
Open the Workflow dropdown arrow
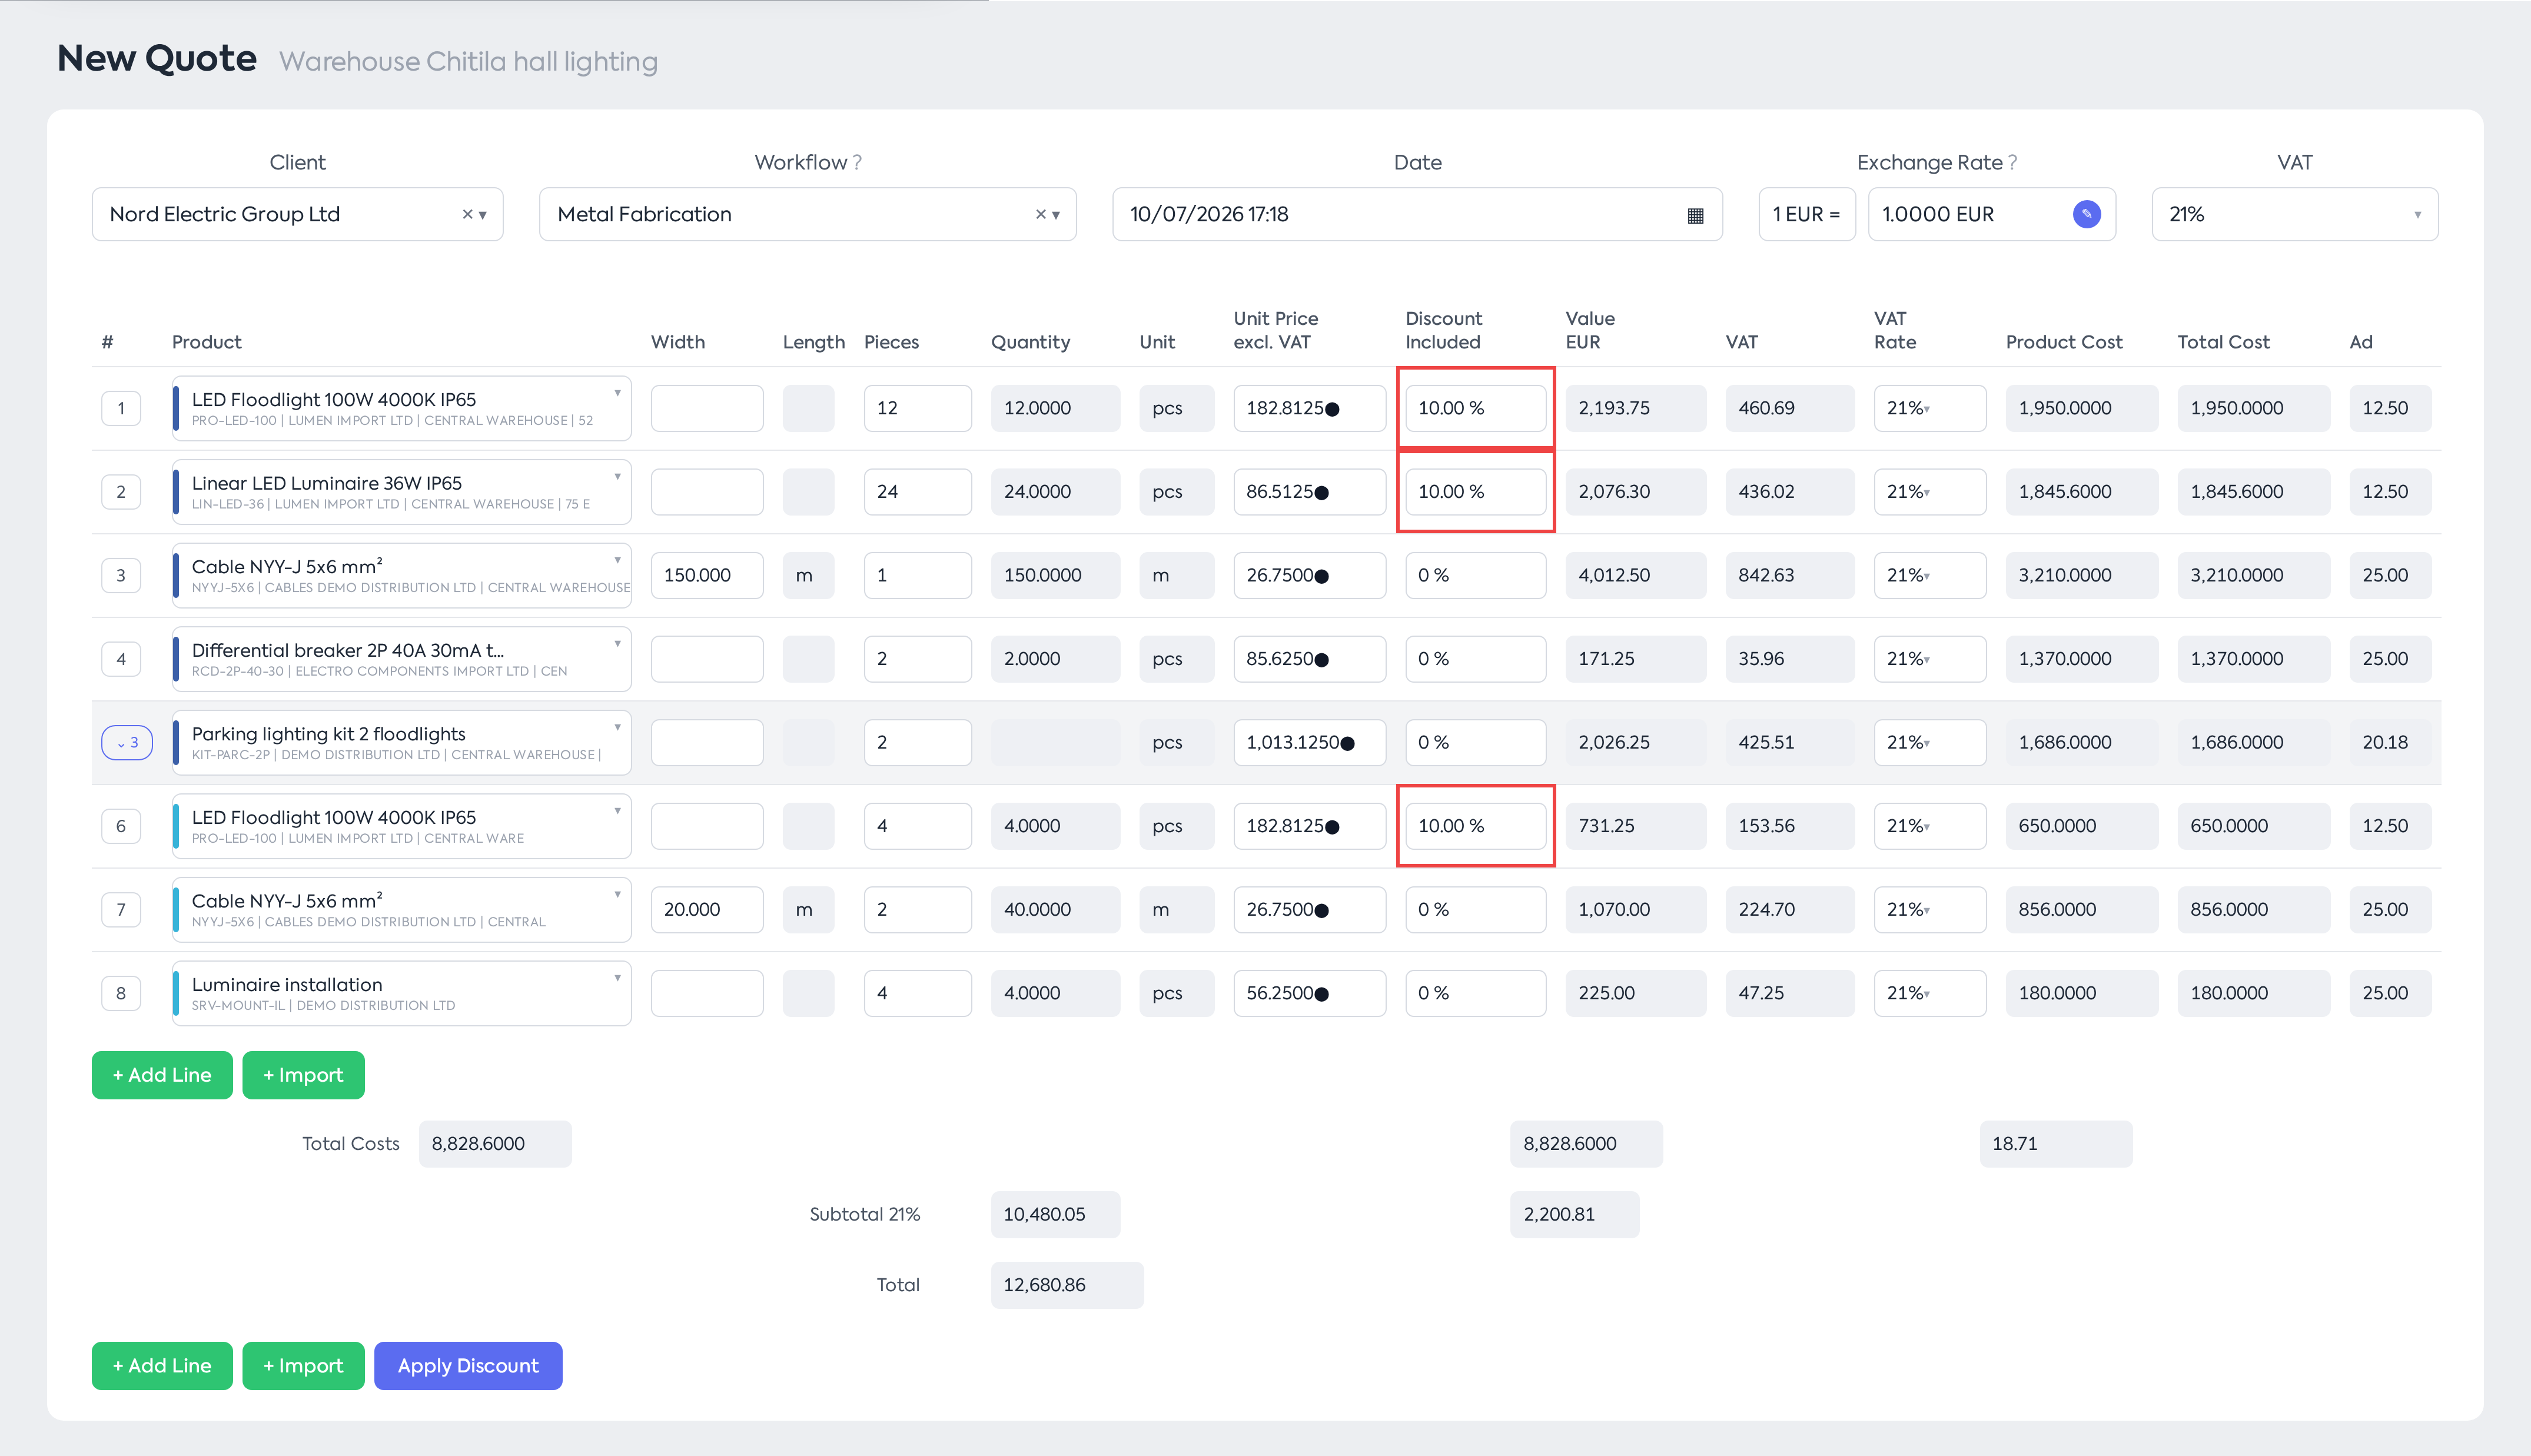coord(1056,215)
